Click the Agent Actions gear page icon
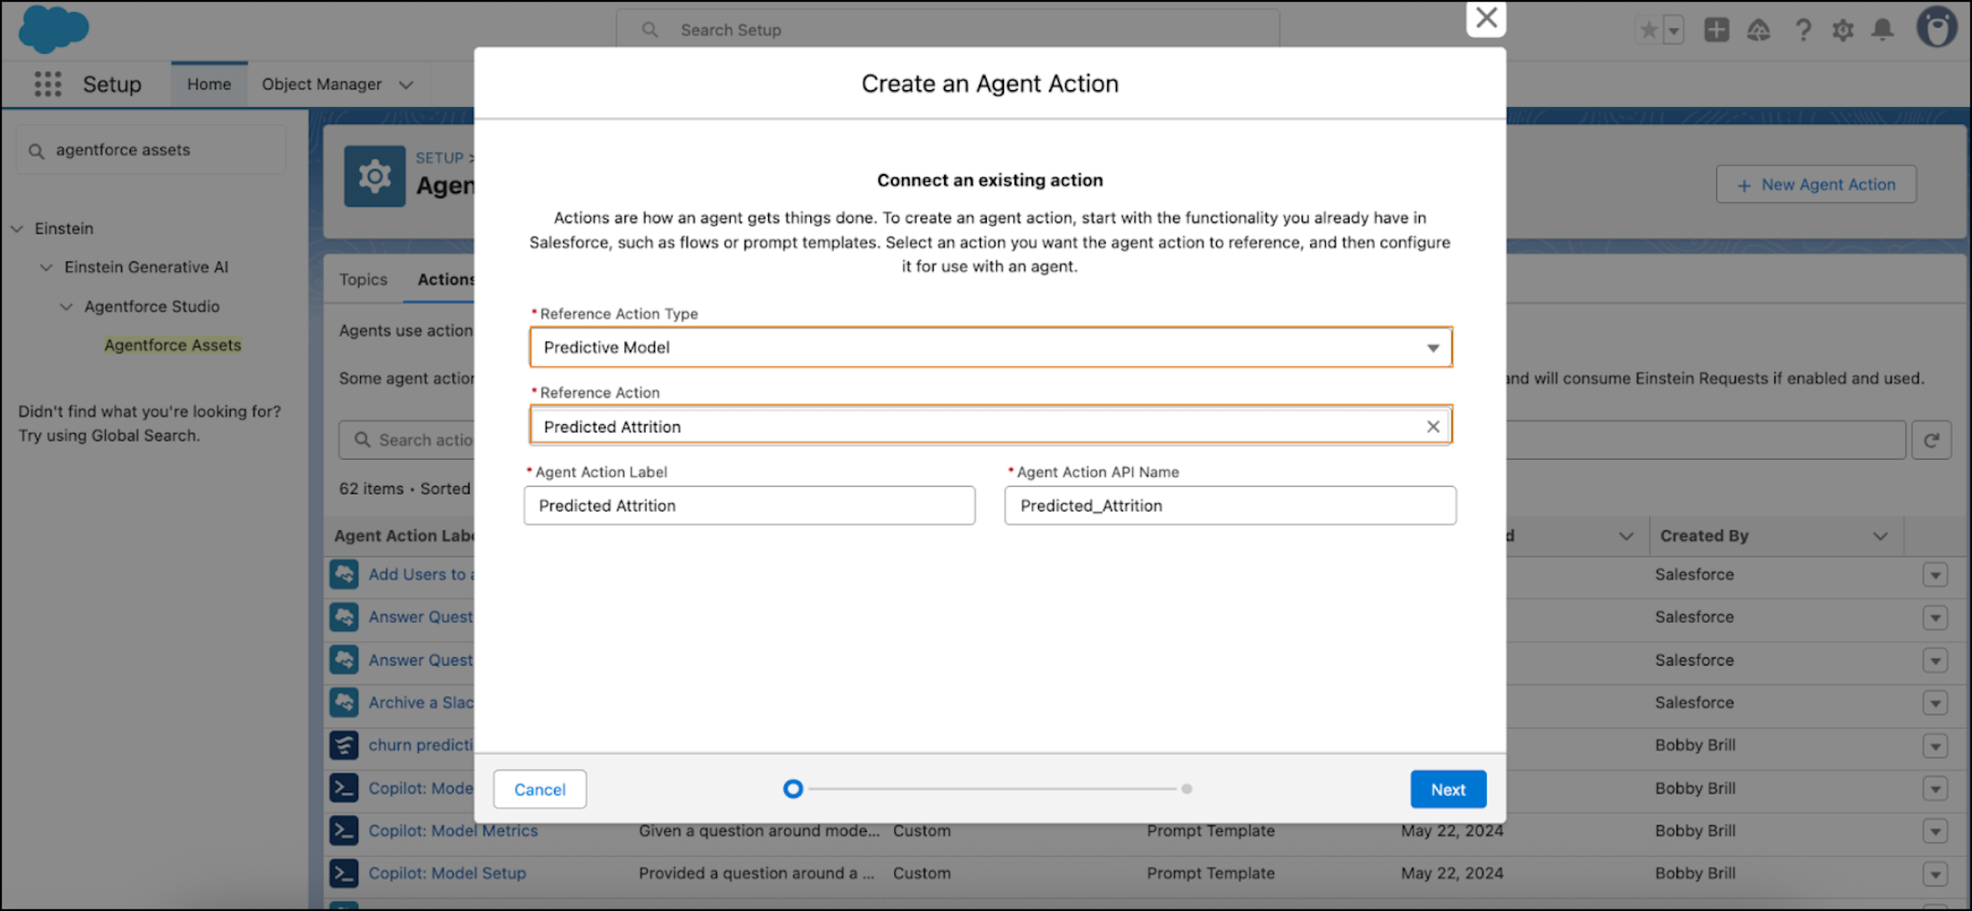 tap(375, 176)
